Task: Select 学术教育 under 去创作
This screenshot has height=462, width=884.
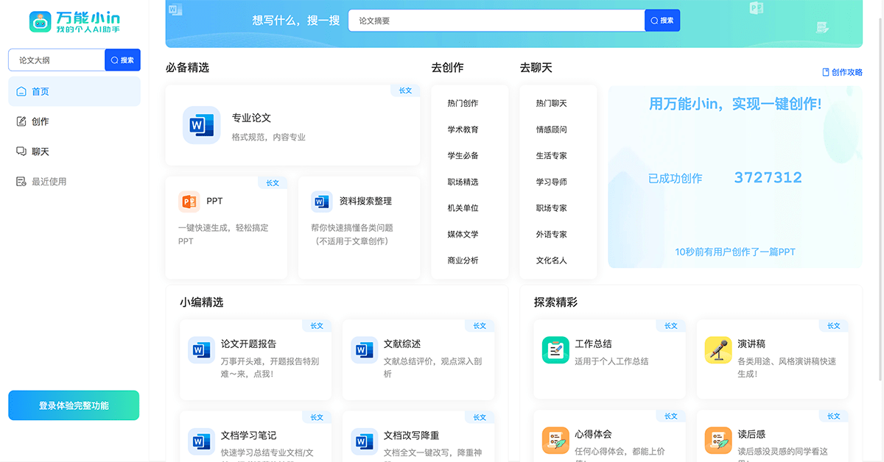Action: 463,129
